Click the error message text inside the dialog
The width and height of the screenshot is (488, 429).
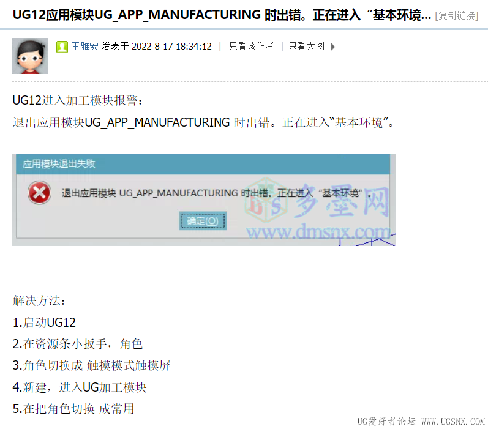[216, 193]
